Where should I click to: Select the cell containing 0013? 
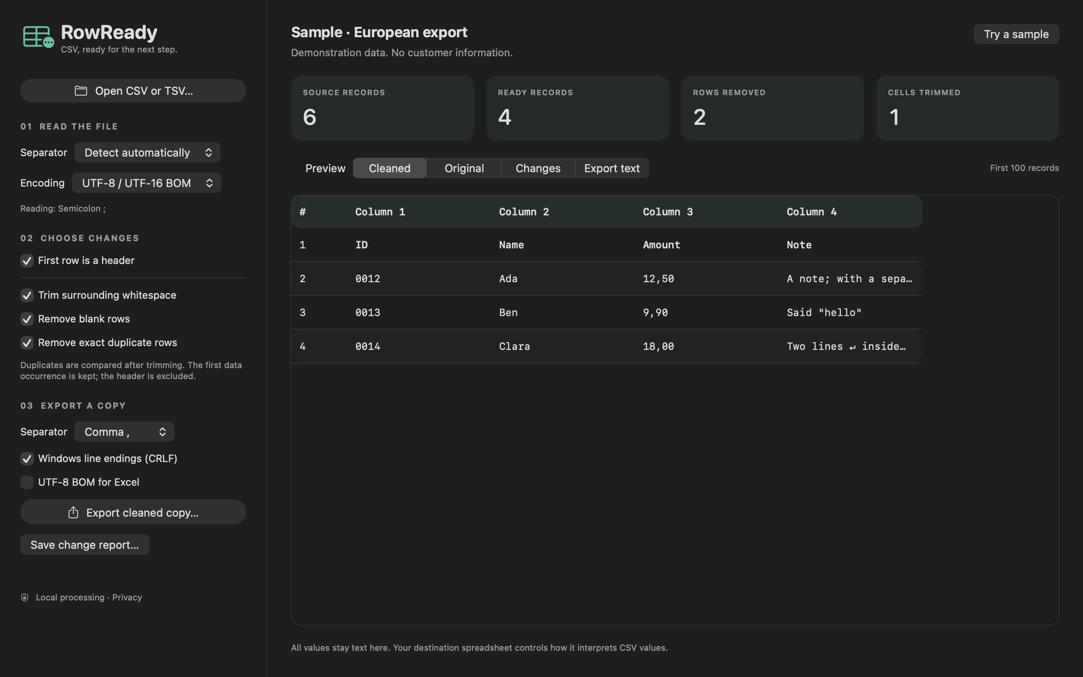pos(368,313)
